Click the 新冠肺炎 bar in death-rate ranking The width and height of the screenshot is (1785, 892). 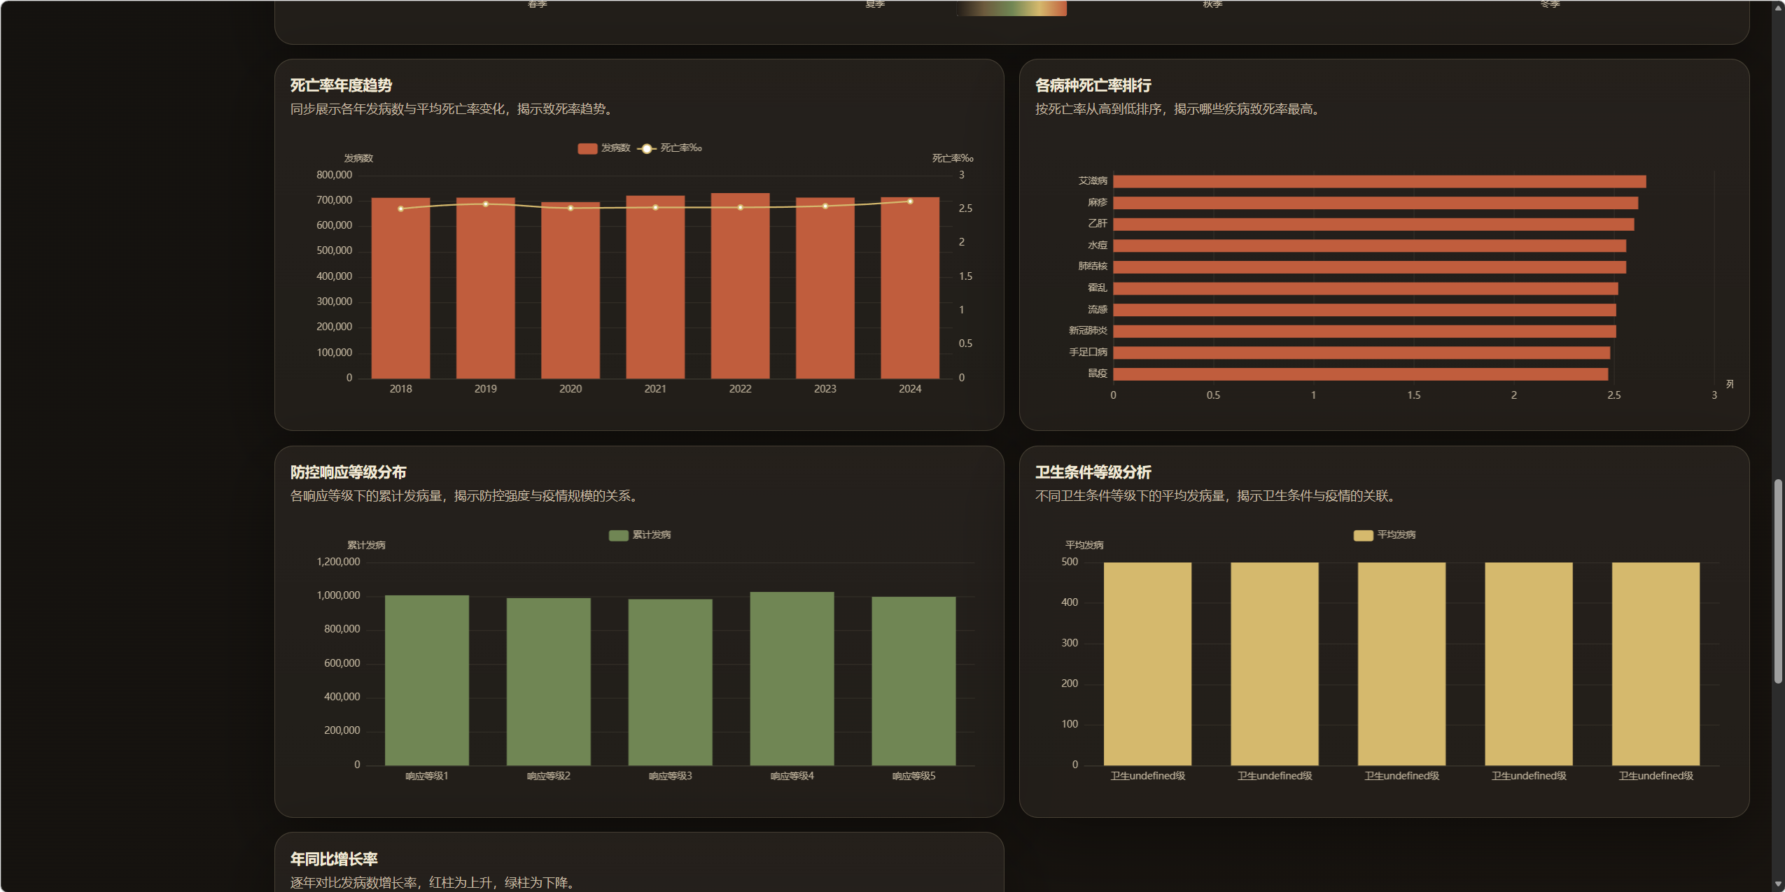tap(1364, 332)
